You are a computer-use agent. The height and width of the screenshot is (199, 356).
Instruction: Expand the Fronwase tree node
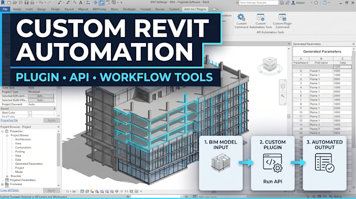pyautogui.click(x=2, y=184)
